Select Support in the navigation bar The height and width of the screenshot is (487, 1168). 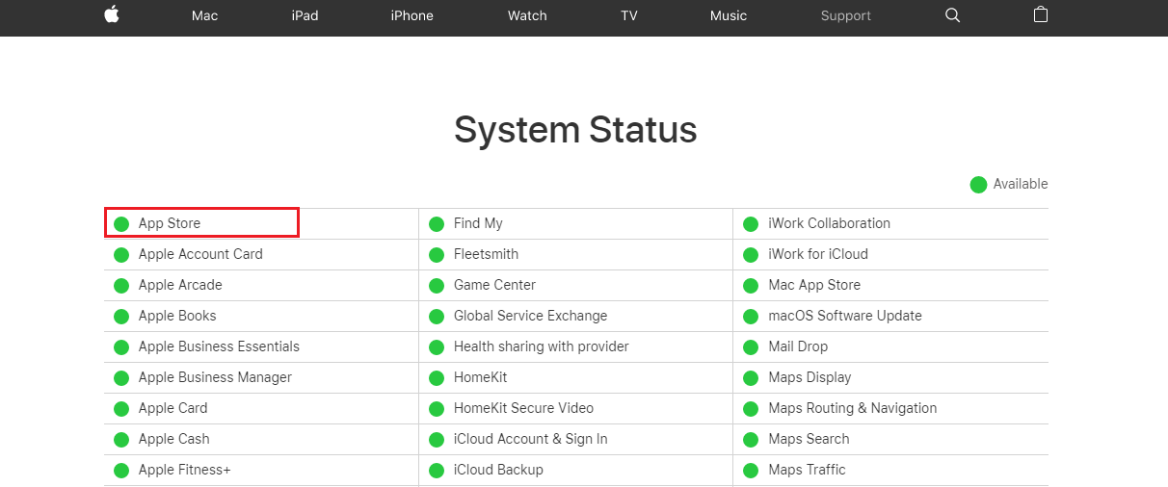(x=845, y=15)
